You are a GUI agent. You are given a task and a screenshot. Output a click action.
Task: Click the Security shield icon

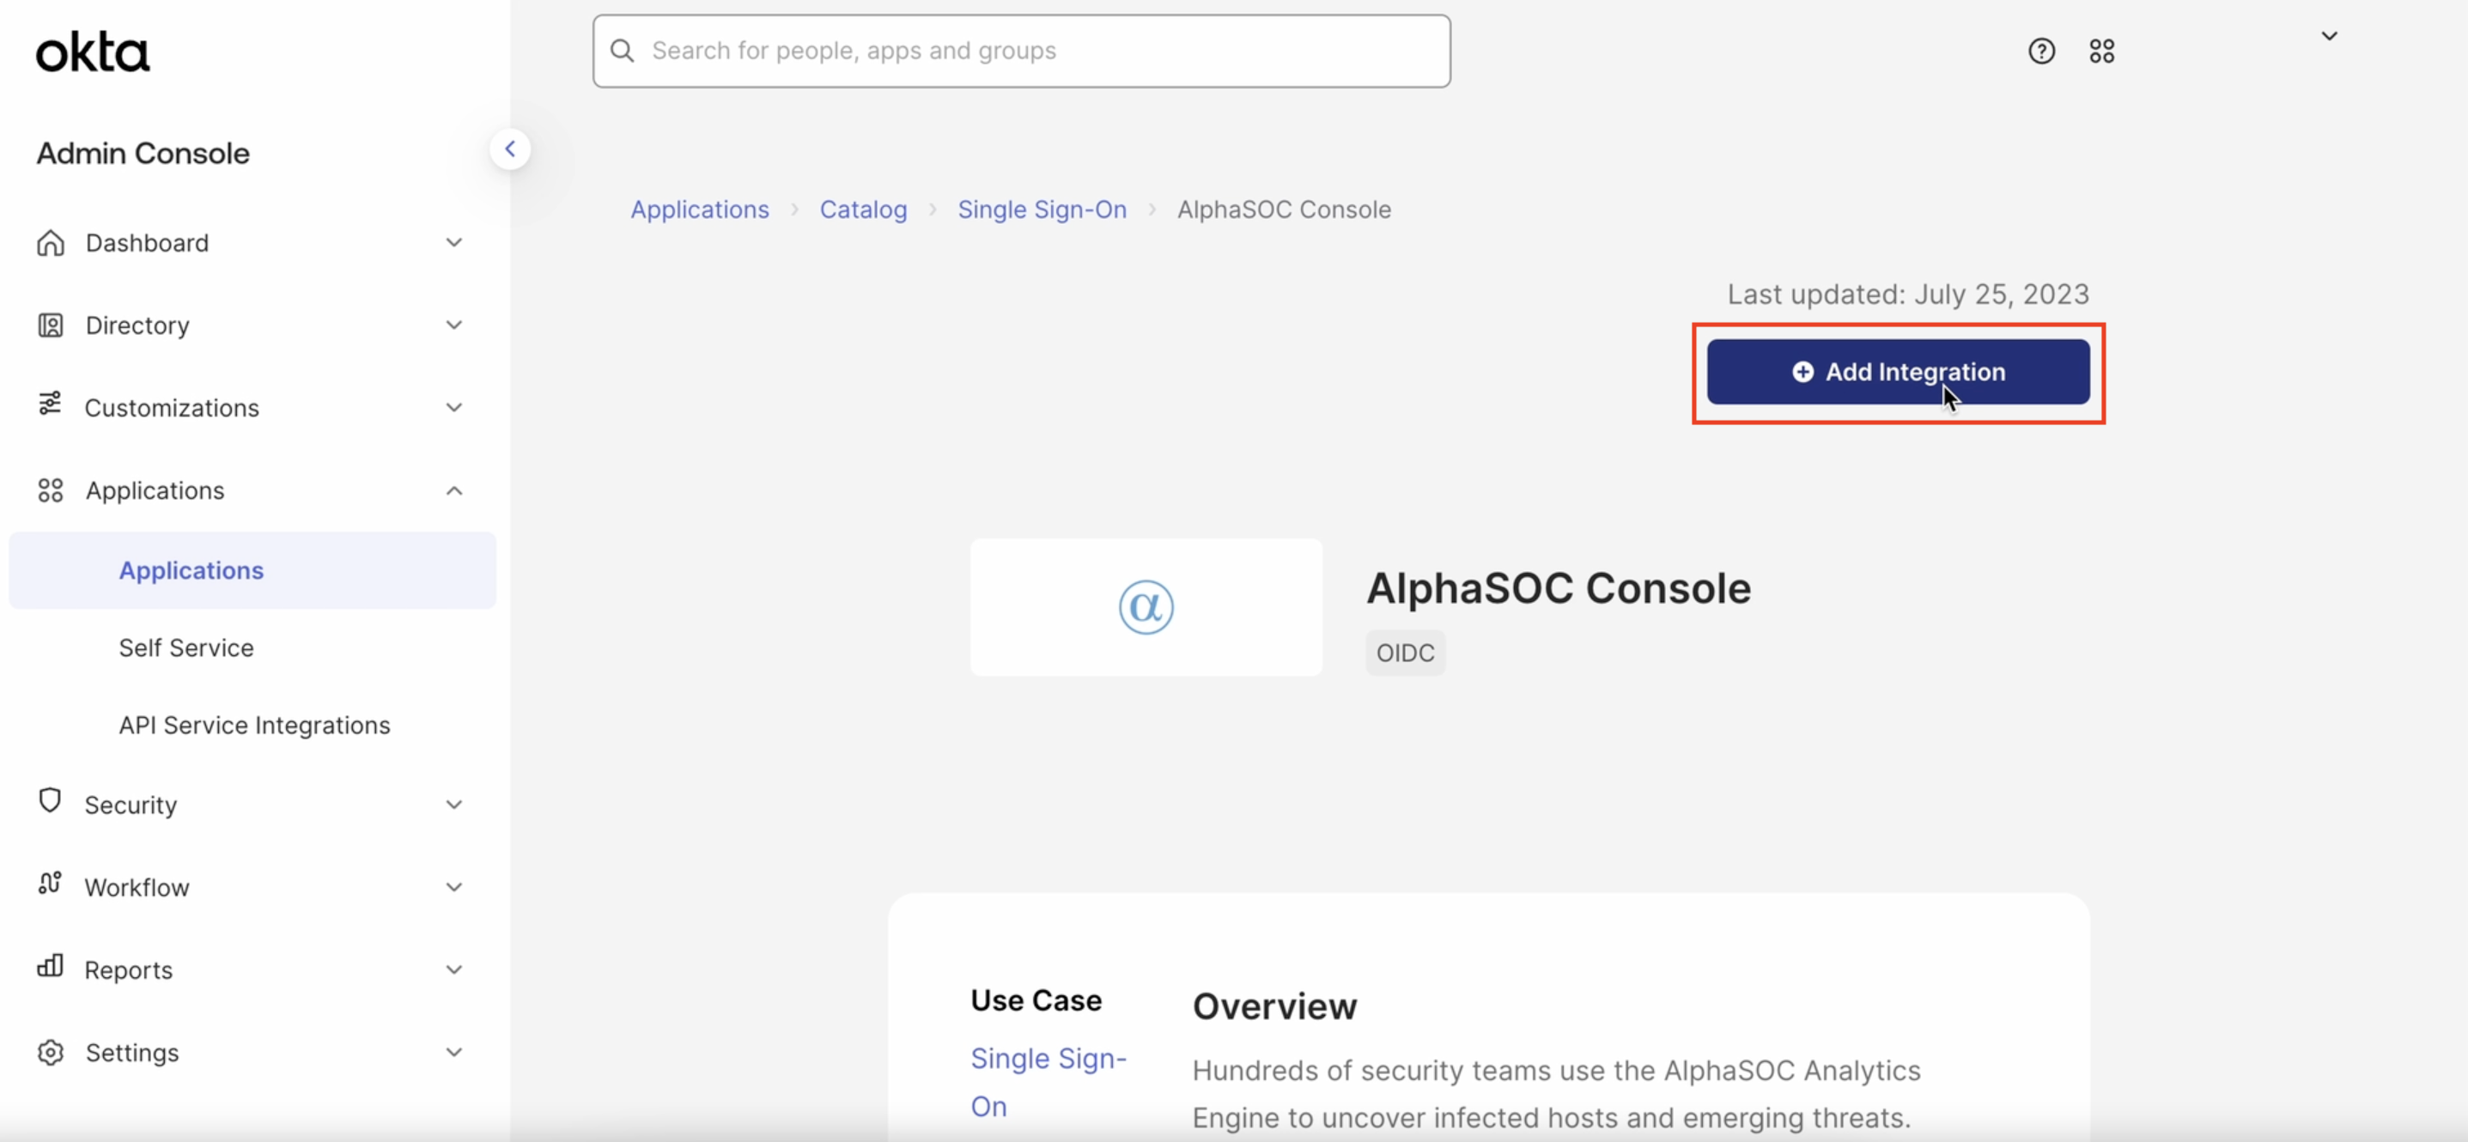[x=50, y=801]
